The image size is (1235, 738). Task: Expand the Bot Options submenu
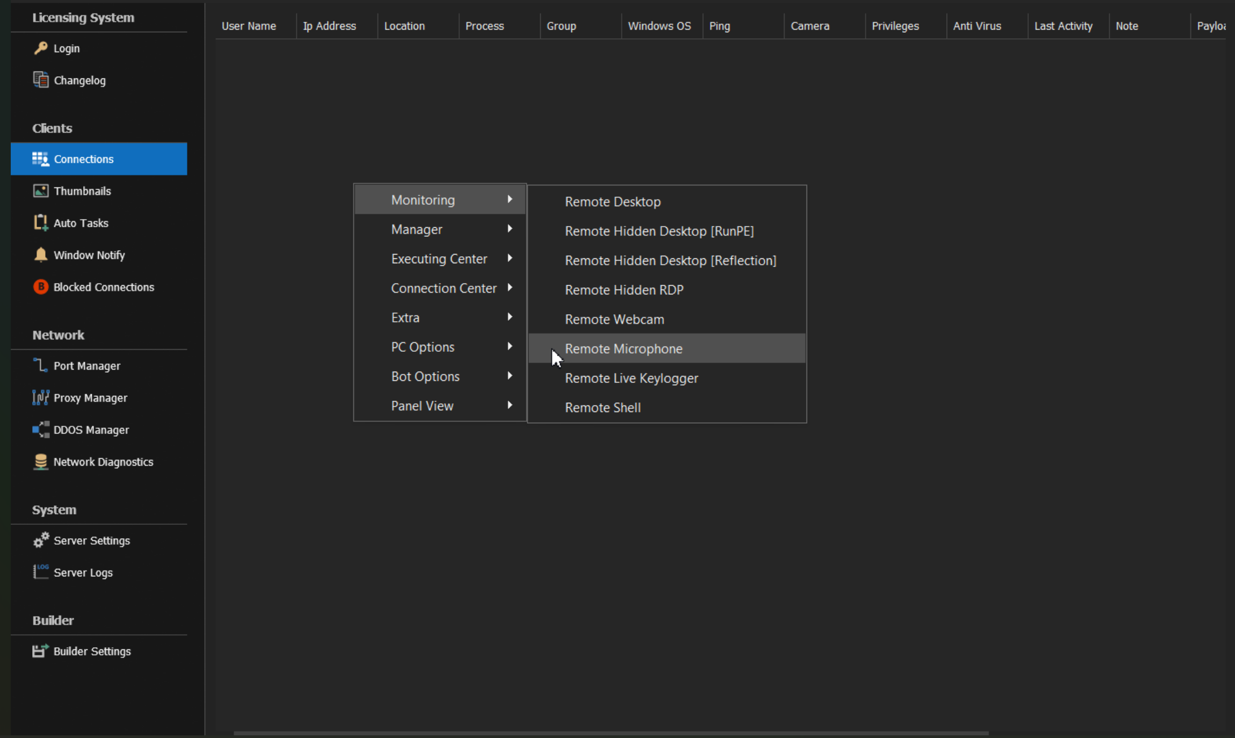tap(440, 377)
